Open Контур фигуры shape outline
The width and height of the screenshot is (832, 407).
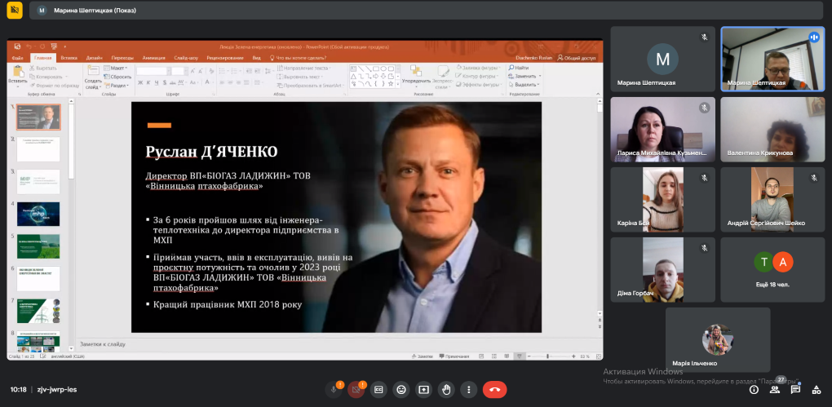(x=477, y=77)
